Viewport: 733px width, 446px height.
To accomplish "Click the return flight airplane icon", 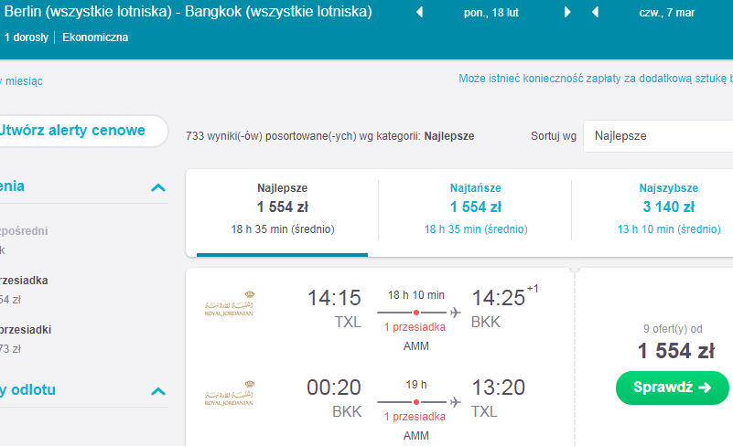I will tap(456, 401).
